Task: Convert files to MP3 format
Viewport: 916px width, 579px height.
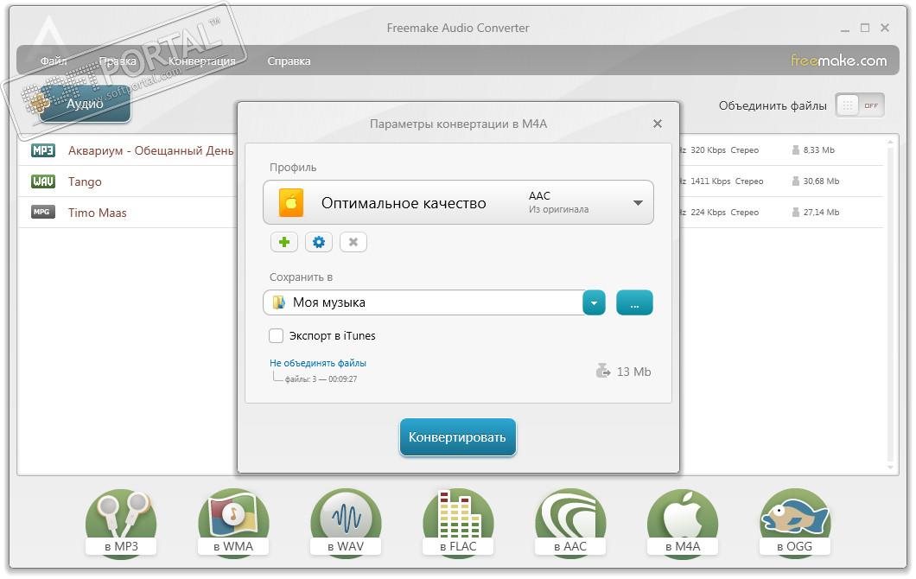Action: [121, 523]
